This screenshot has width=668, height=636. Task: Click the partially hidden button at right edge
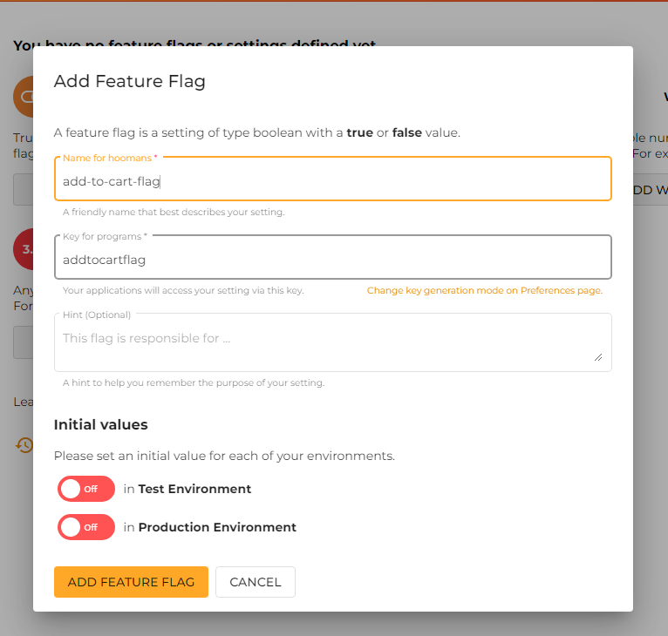[x=650, y=190]
